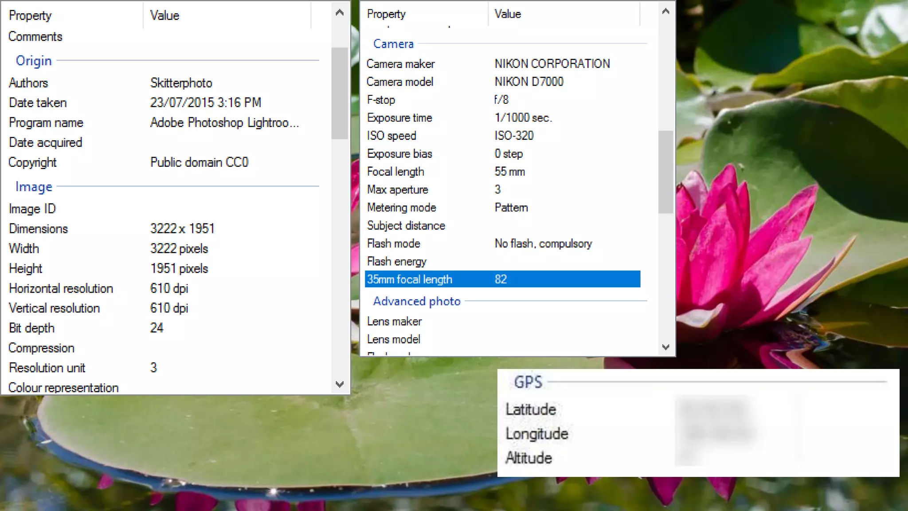Click the Origin section heading
908x511 pixels.
[x=34, y=61]
